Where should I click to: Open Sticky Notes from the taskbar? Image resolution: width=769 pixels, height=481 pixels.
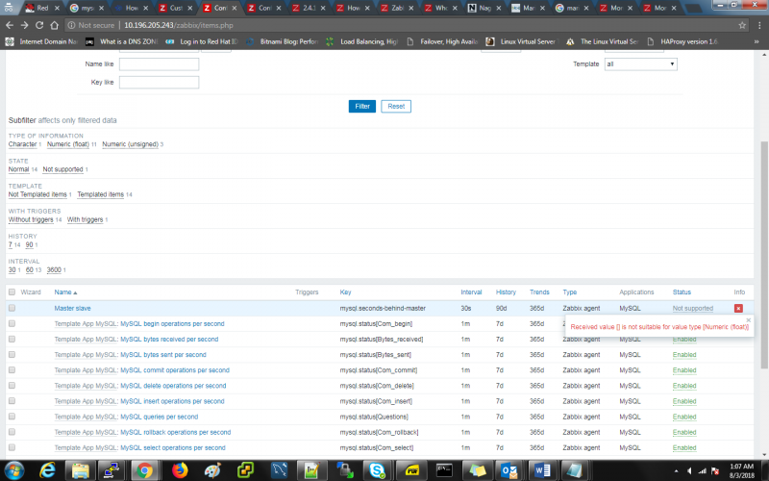[x=477, y=470]
